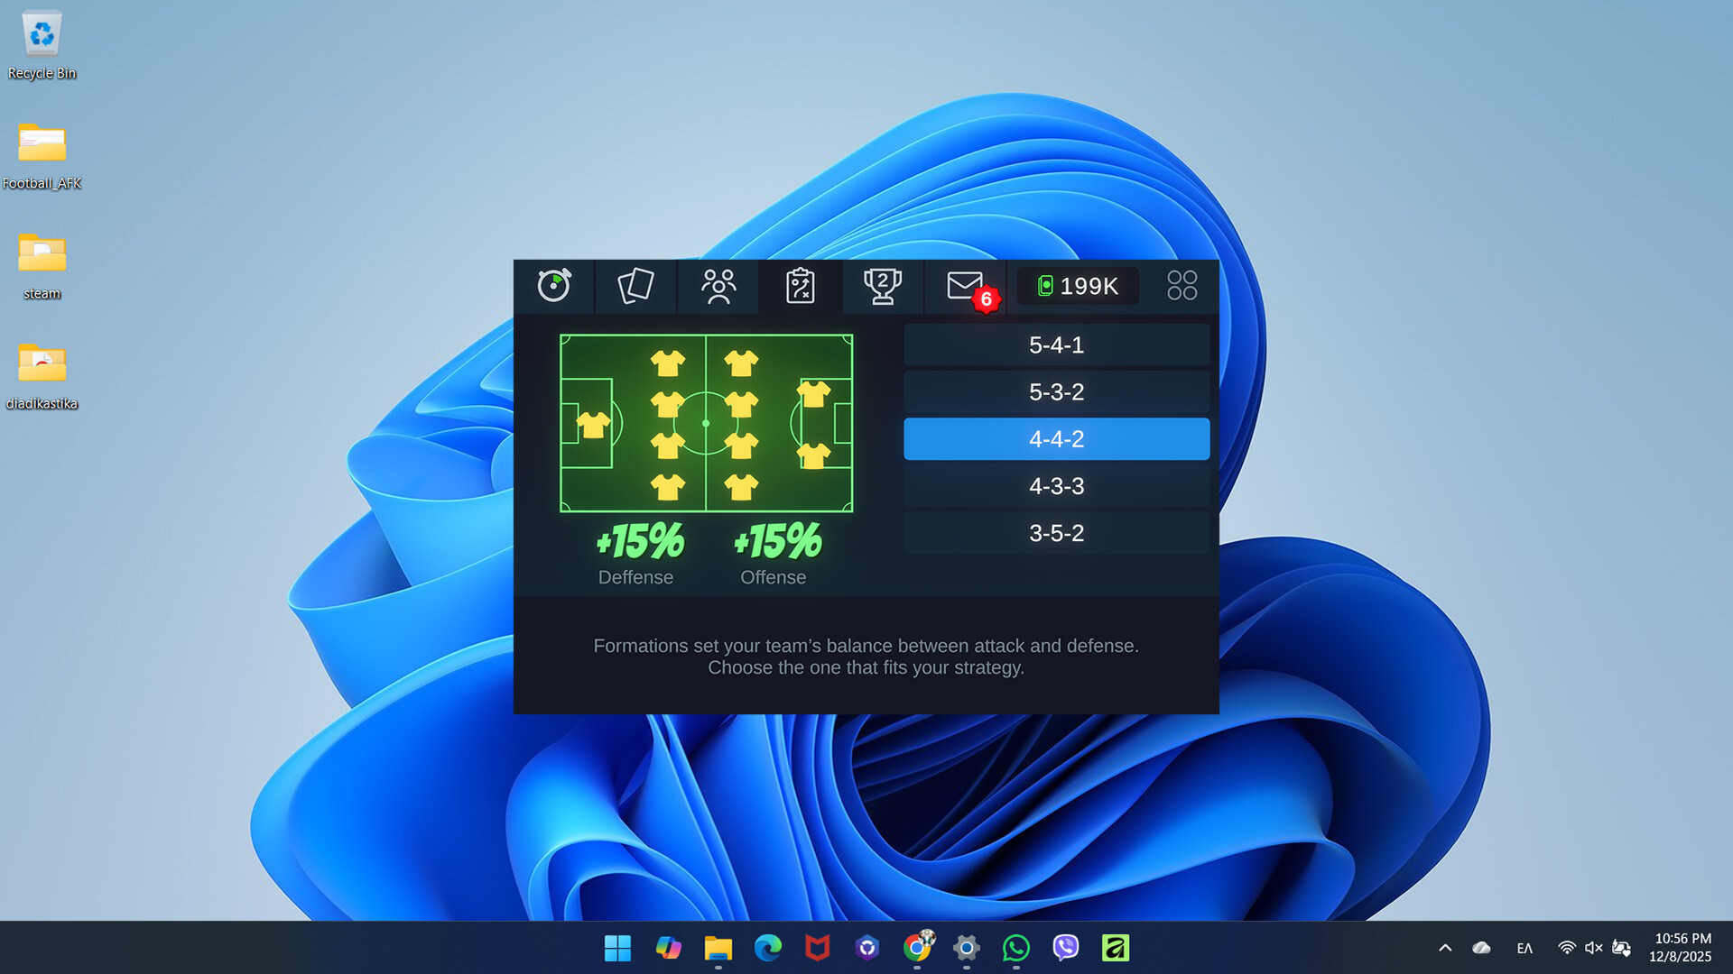Viewport: 1733px width, 974px height.
Task: Expand hidden system tray icons
Action: 1445,948
